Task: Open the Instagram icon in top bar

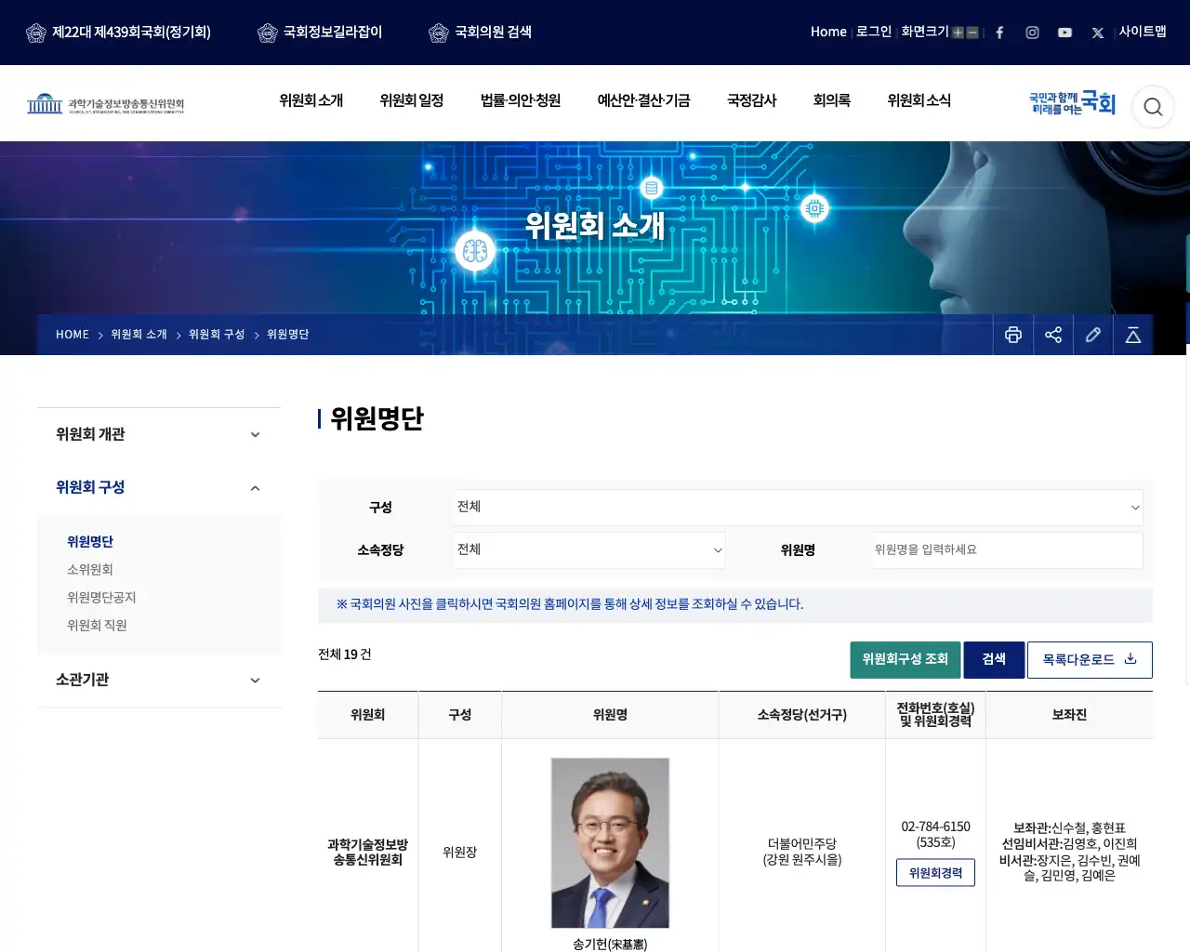Action: point(1032,33)
